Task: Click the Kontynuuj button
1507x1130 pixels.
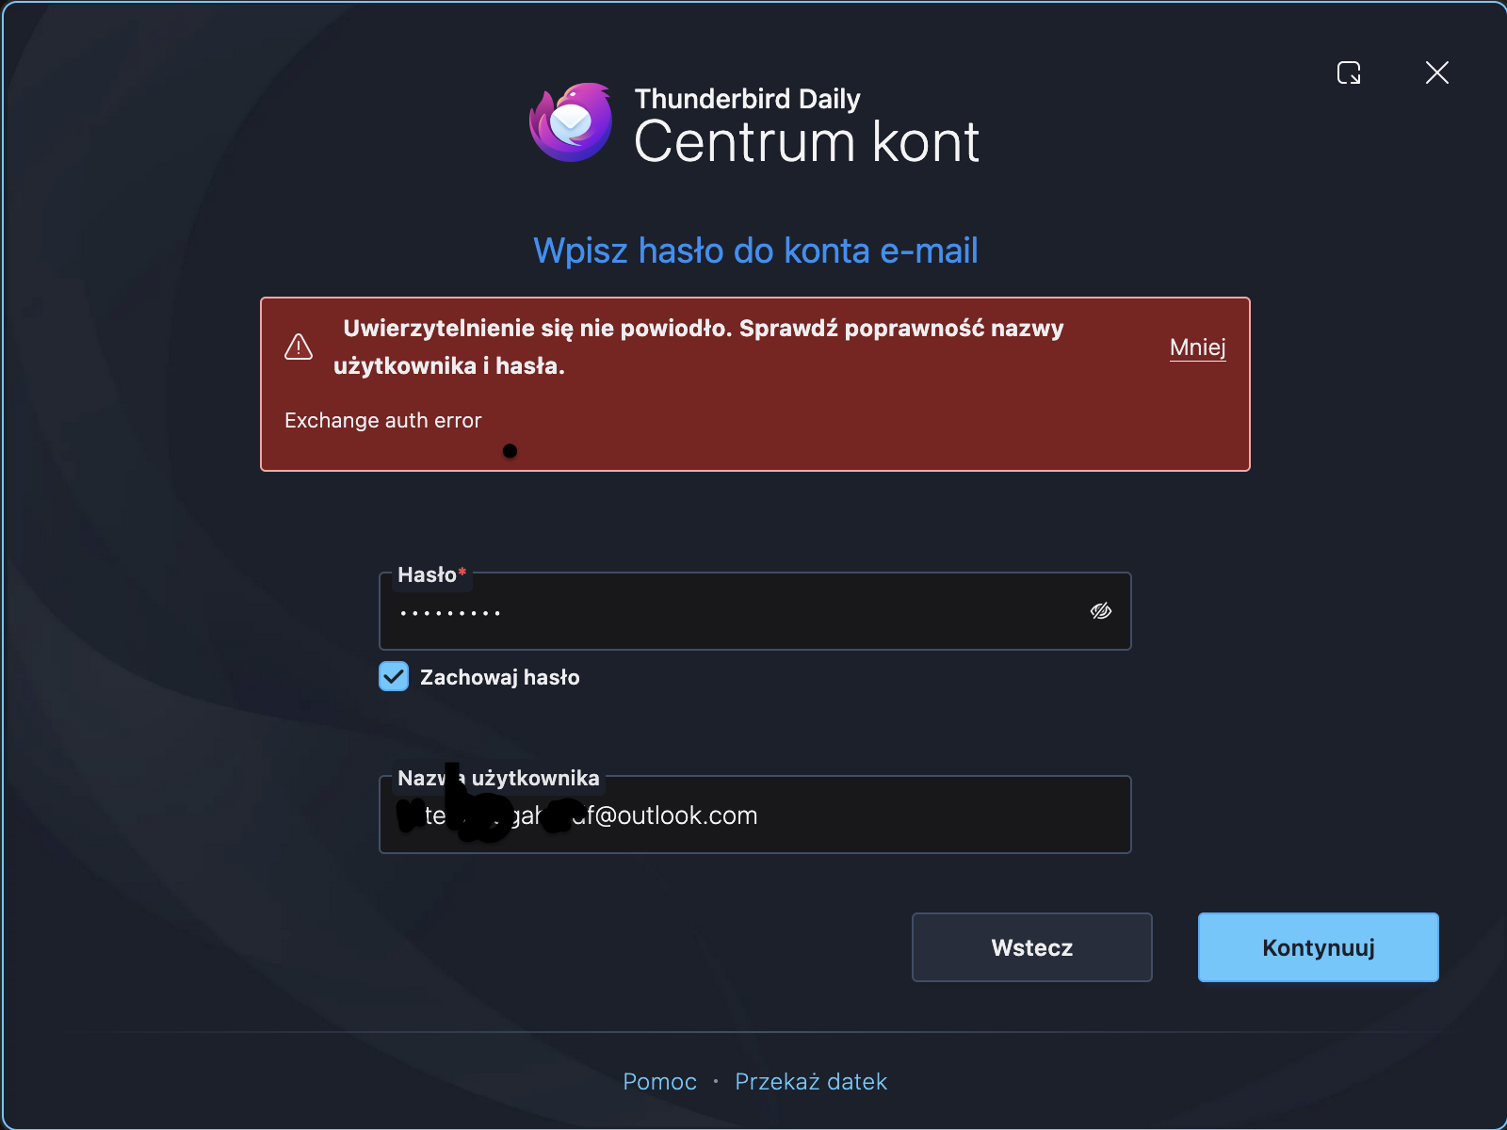Action: pyautogui.click(x=1319, y=947)
